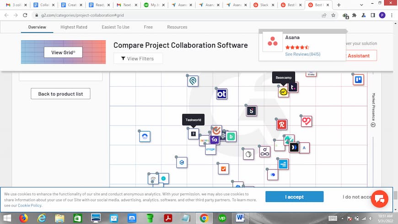Reload the page
The height and width of the screenshot is (224, 398).
tap(25, 15)
